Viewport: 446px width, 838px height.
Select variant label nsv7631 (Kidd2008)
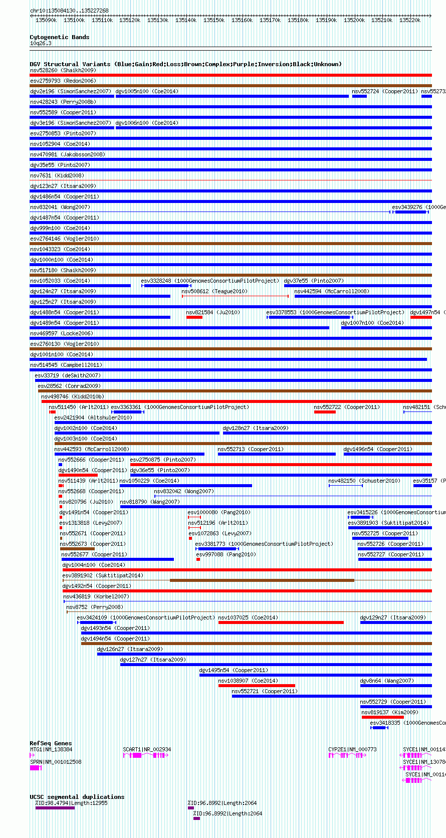click(x=57, y=175)
